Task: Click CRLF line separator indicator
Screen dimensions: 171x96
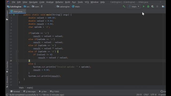Action: [x=146, y=95]
